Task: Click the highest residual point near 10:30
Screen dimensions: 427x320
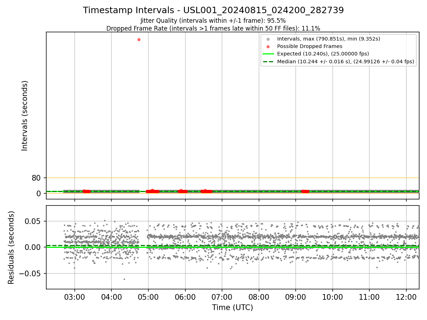Action: [x=349, y=219]
